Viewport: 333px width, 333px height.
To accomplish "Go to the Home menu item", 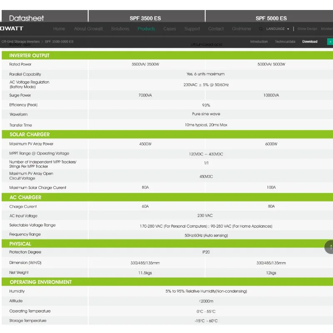I will [x=59, y=29].
